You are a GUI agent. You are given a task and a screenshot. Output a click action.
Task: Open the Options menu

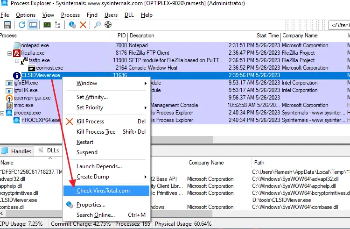(26, 15)
